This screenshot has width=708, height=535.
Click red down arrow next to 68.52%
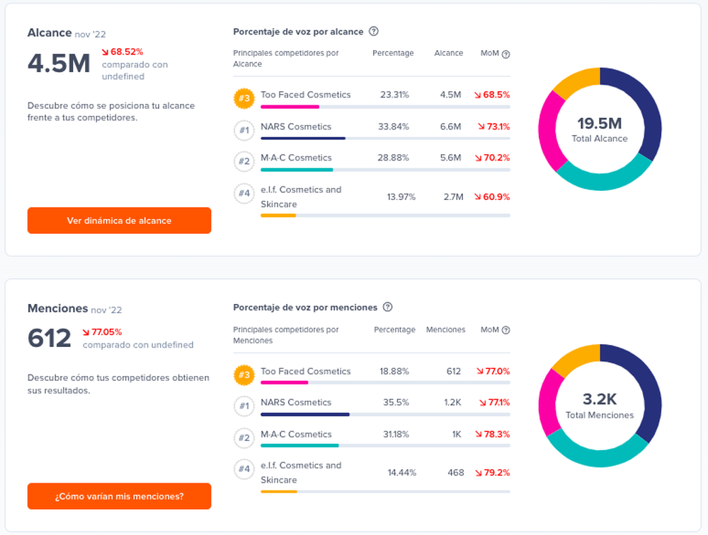(x=105, y=52)
